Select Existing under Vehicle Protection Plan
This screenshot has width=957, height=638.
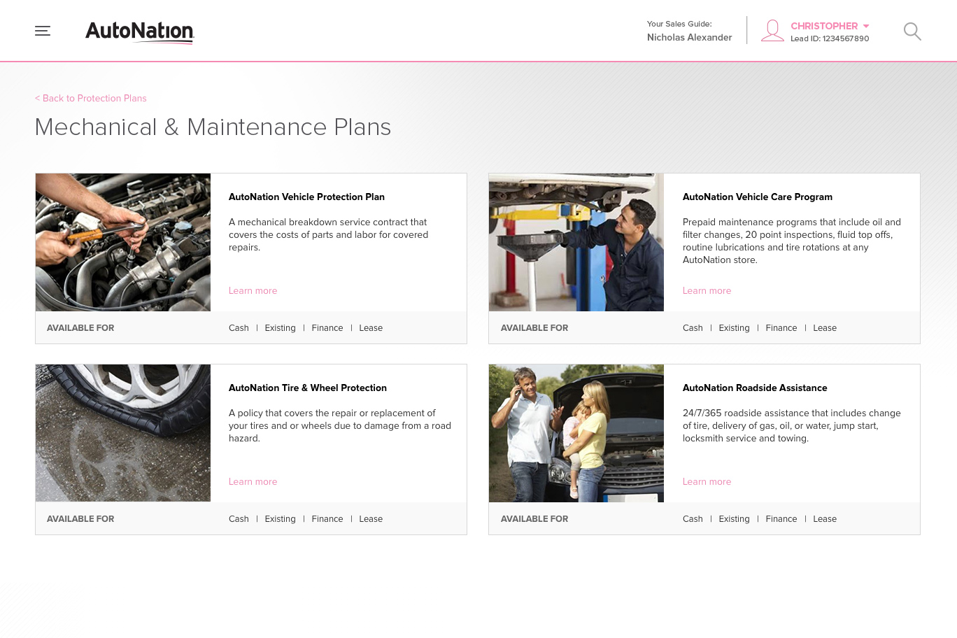pyautogui.click(x=280, y=327)
